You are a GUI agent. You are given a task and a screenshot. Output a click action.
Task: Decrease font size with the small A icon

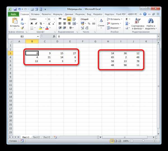point(53,23)
